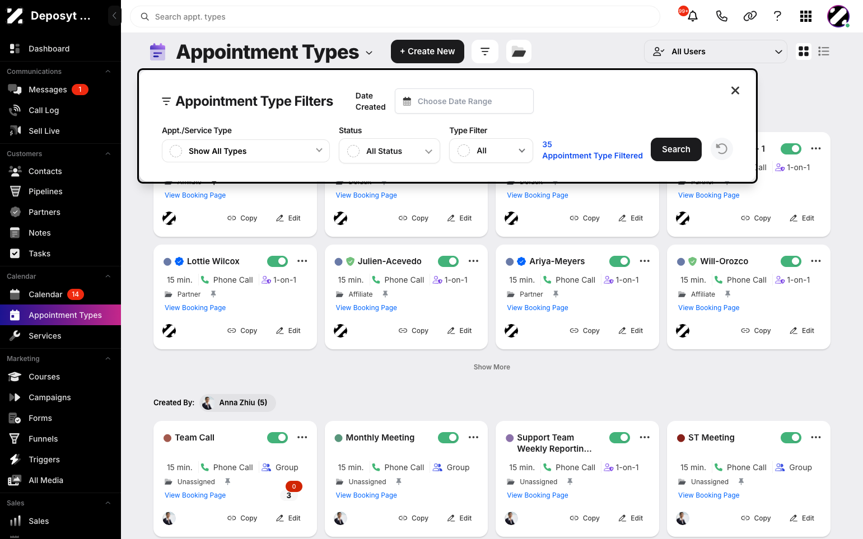Reset the appointment type filters
863x539 pixels.
click(x=722, y=149)
